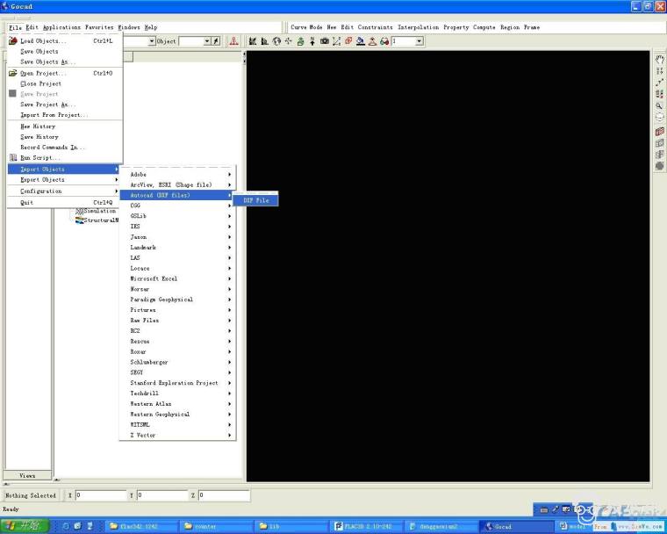This screenshot has width=667, height=534.
Task: Select Save Project As from File menu
Action: coord(48,105)
